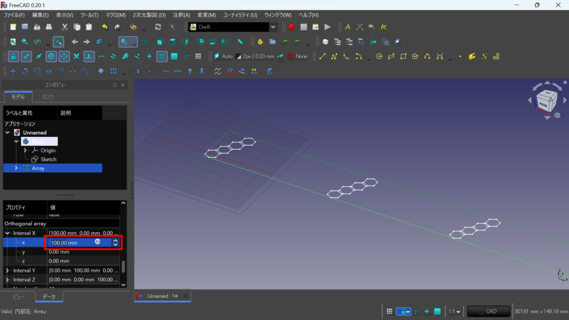Expand the Interval Z property
Screen dimensions: 569x320
point(7,280)
